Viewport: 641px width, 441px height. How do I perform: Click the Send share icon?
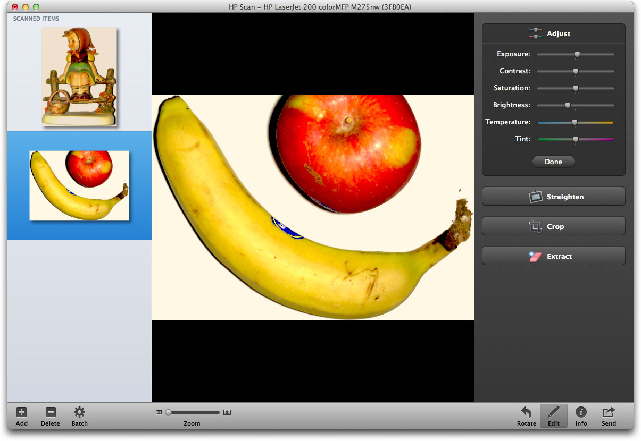coord(609,412)
